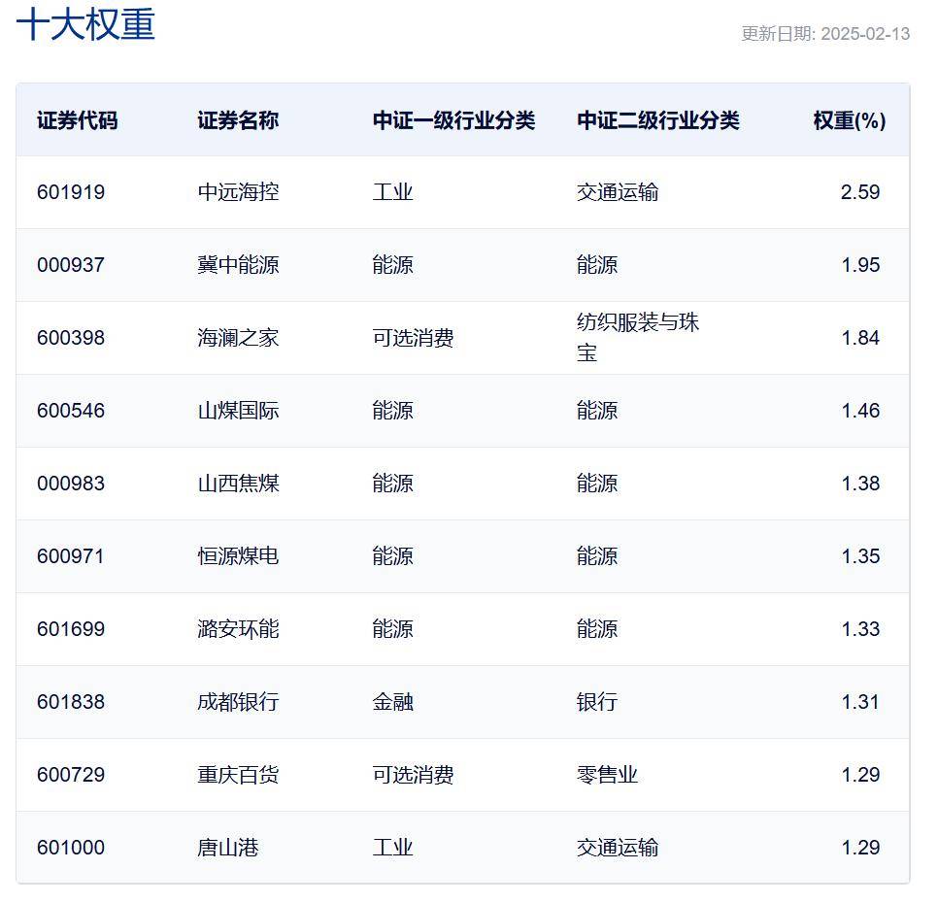Image resolution: width=938 pixels, height=903 pixels.
Task: Click weight value 1.95
Action: 860,265
